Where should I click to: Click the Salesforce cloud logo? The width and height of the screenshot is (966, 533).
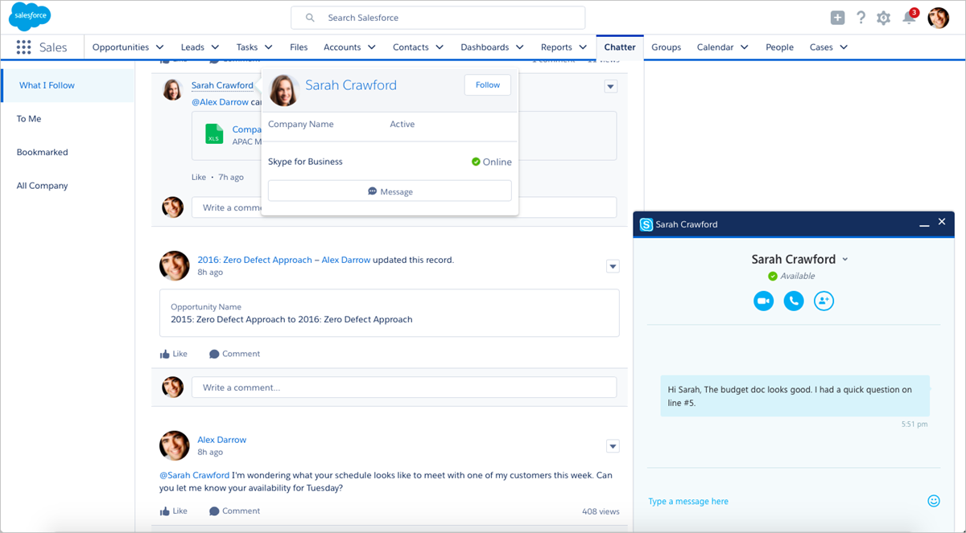30,17
